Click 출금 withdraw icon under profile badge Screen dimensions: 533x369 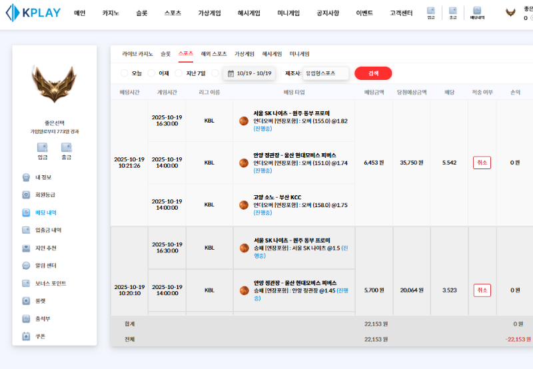click(66, 151)
